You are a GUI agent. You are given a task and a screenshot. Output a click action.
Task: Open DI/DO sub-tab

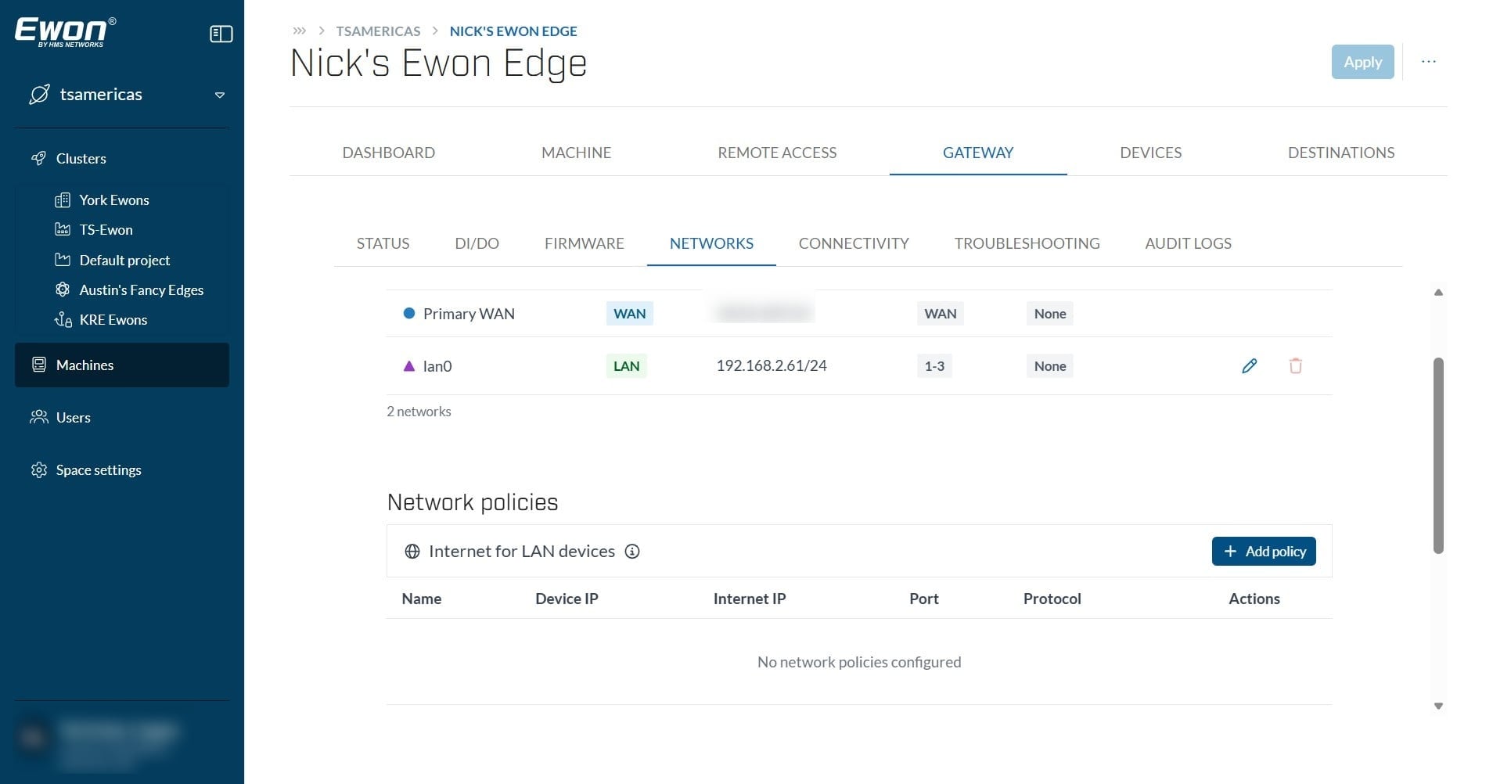click(x=477, y=243)
